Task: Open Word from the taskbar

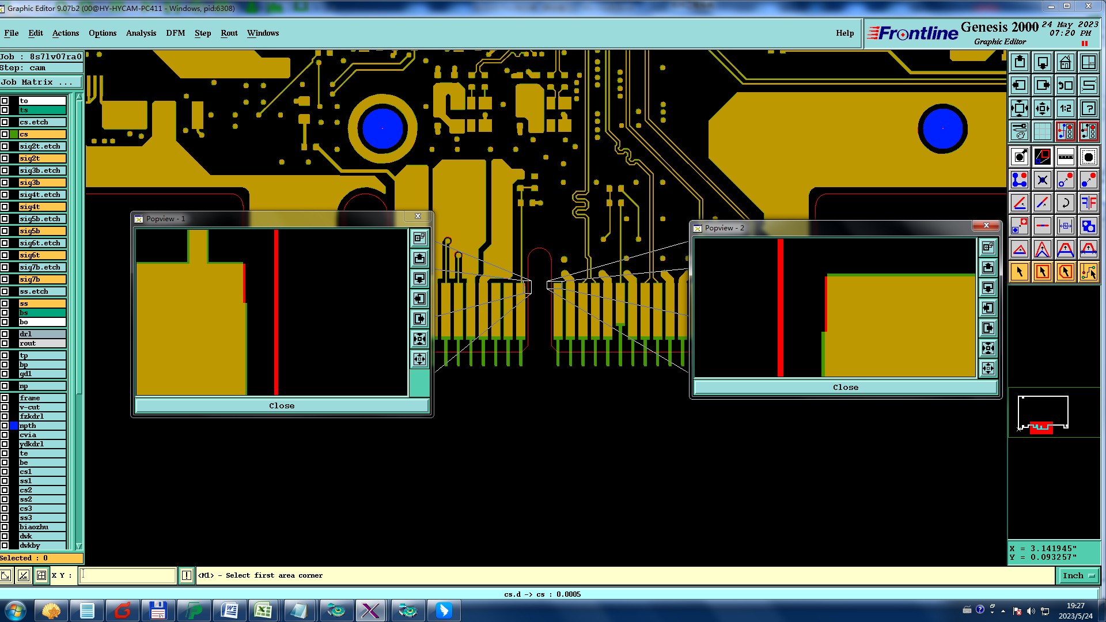Action: [x=229, y=610]
